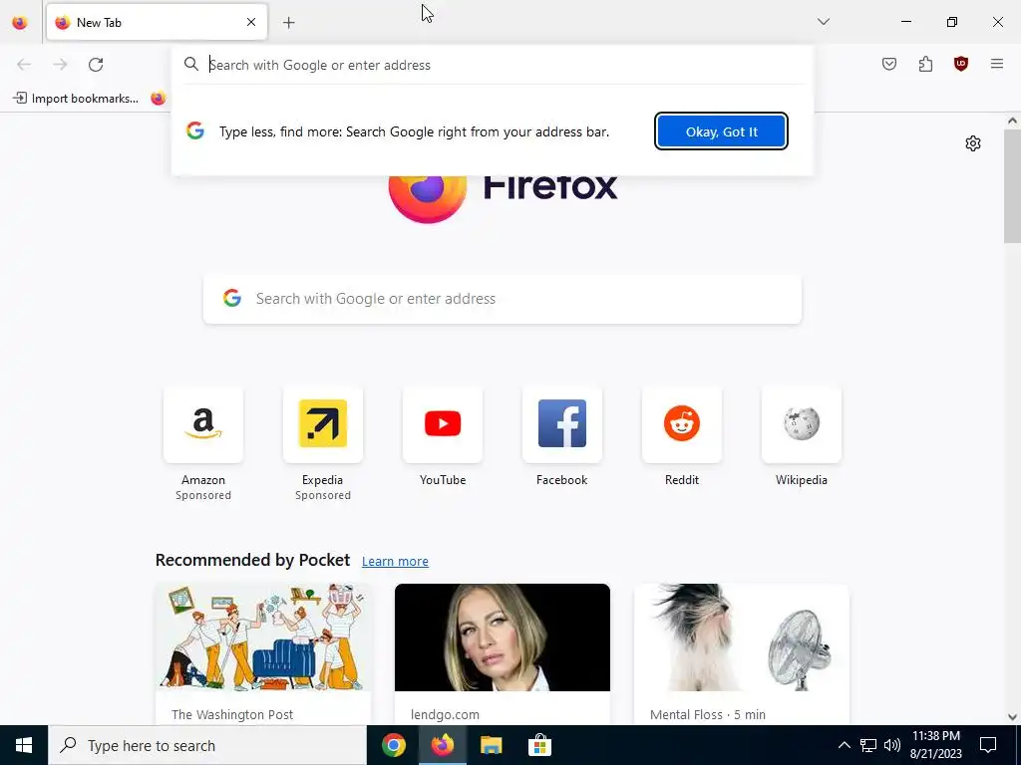
Task: Open the Windows Start menu
Action: click(x=24, y=745)
